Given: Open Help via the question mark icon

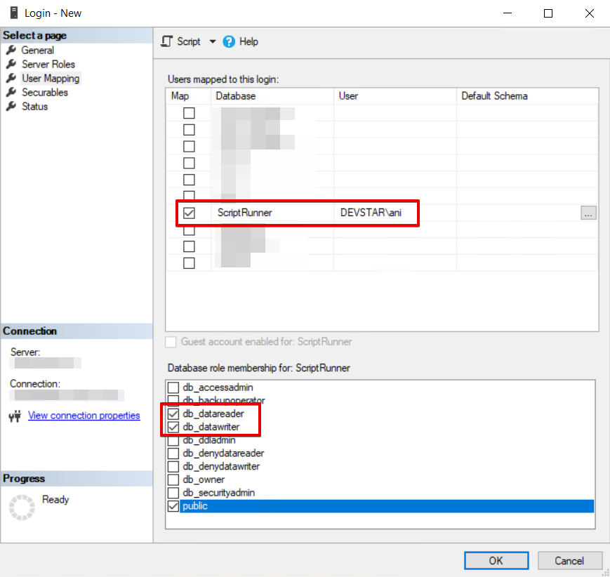Looking at the screenshot, I should [x=229, y=41].
